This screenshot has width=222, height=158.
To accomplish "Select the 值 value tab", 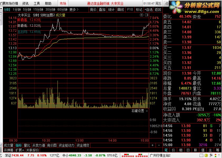I will (x=203, y=150).
